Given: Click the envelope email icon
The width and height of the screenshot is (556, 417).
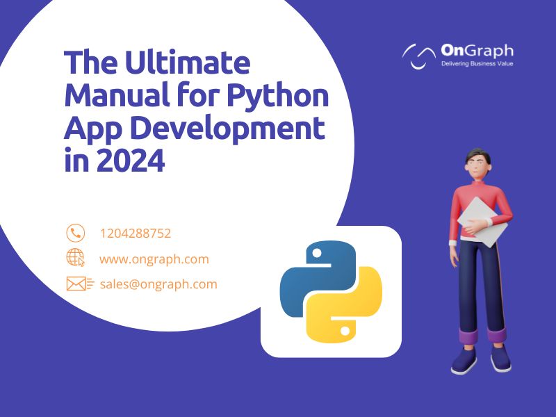Looking at the screenshot, I should (x=80, y=284).
